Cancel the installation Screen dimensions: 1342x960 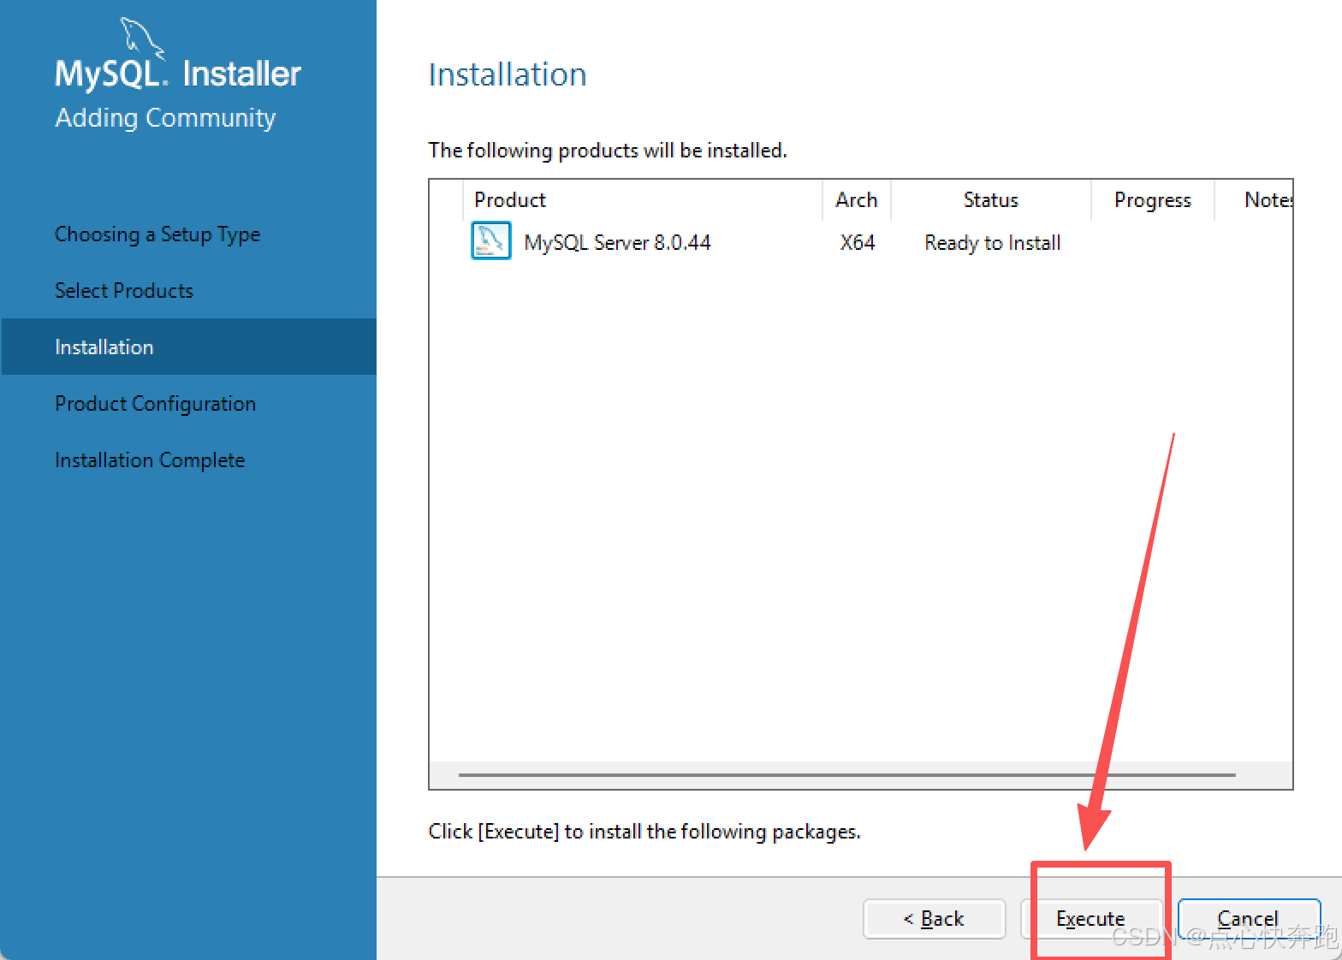click(1249, 919)
